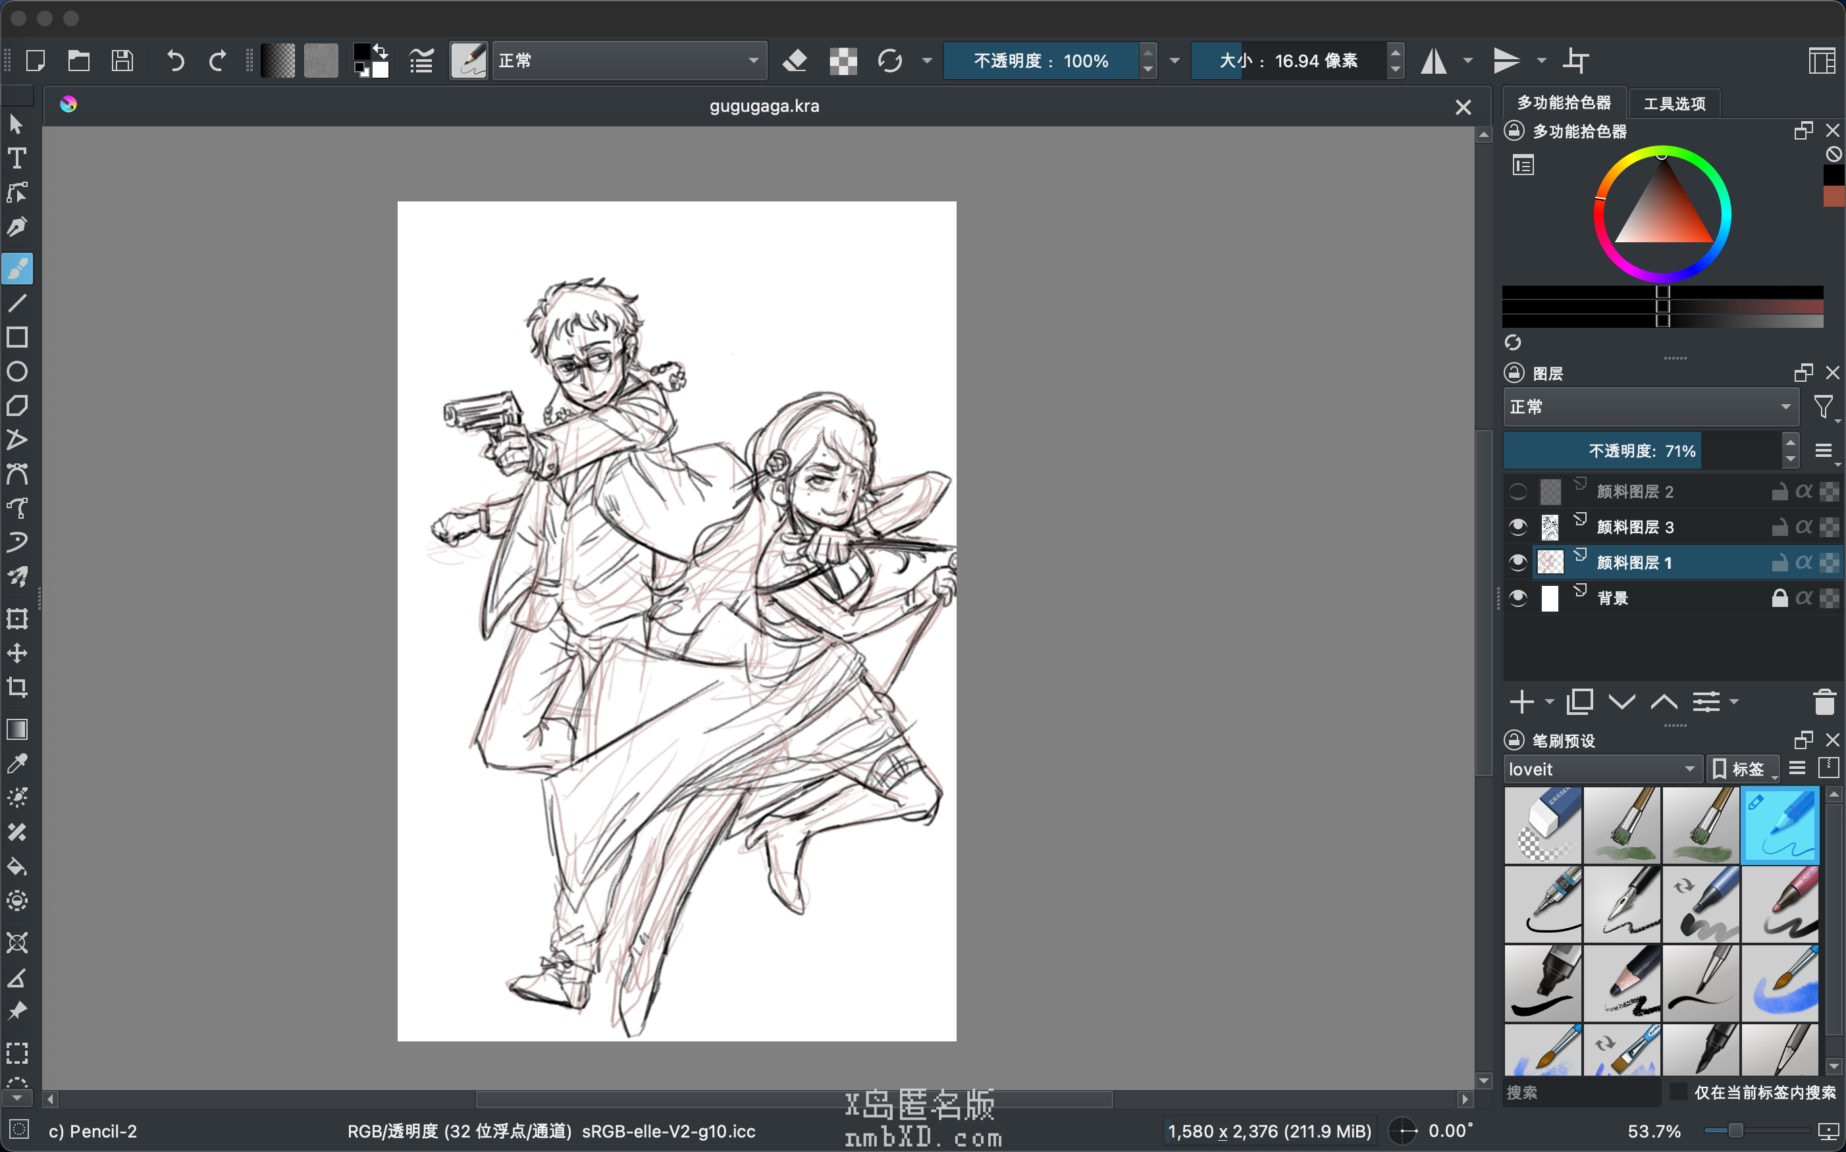Switch to the 工具选项 tab
1846x1152 pixels.
(1674, 103)
